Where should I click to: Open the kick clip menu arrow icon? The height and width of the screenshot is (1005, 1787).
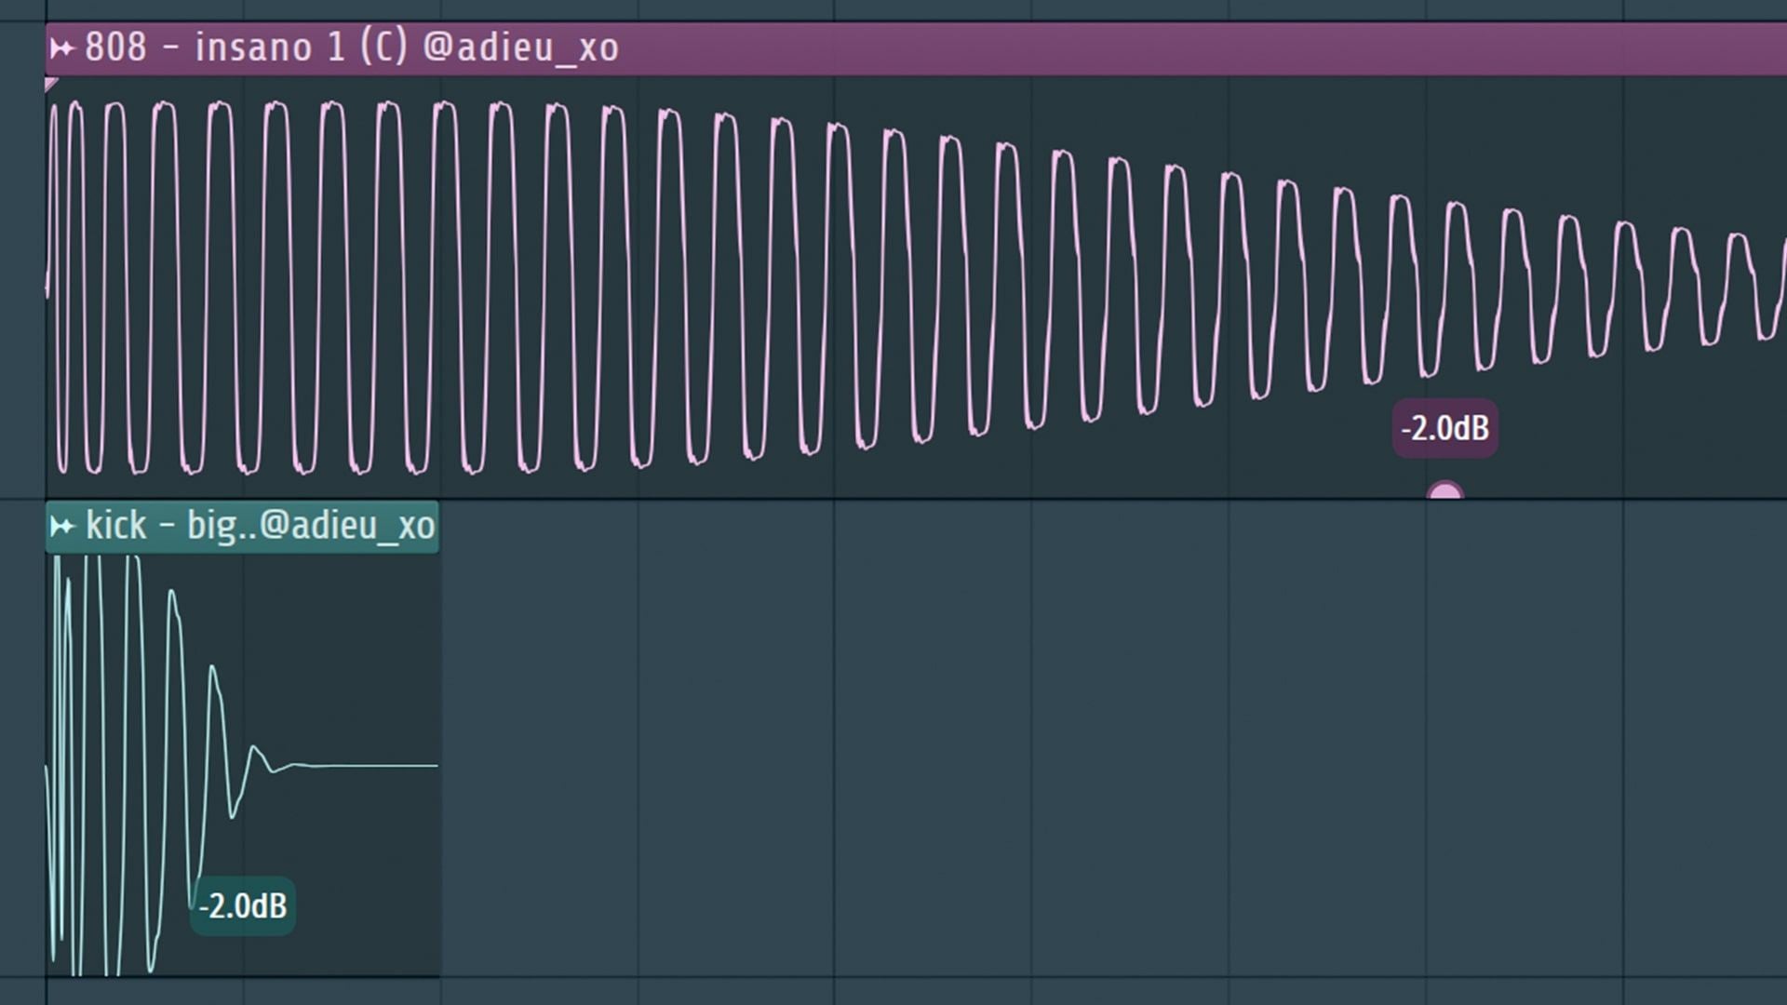[x=61, y=527]
